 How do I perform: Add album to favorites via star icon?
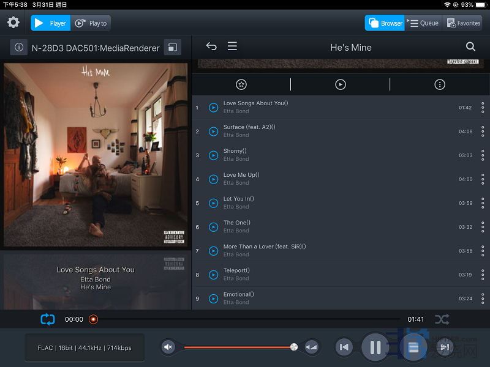241,85
